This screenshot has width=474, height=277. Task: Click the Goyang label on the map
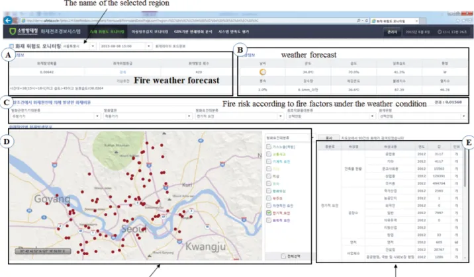[x=52, y=199]
